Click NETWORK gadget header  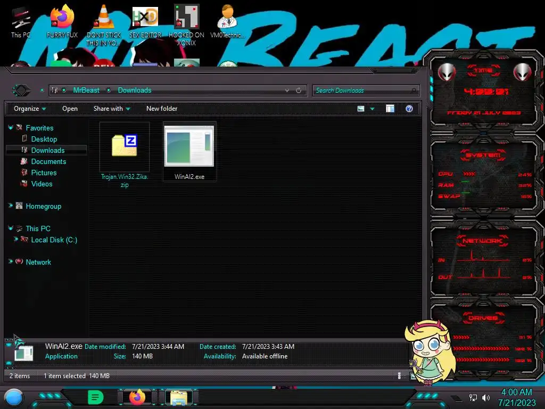(482, 241)
